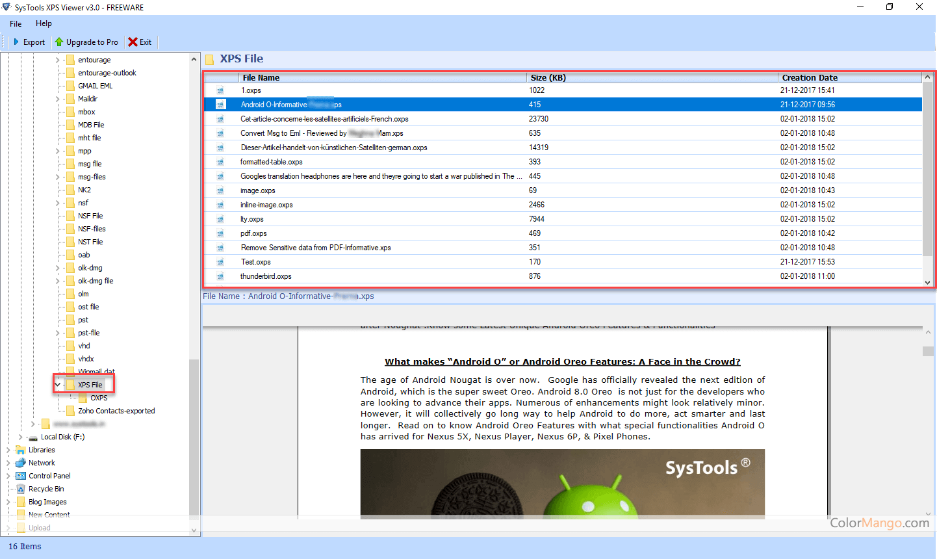Expand the Libraries tree node

[x=8, y=450]
